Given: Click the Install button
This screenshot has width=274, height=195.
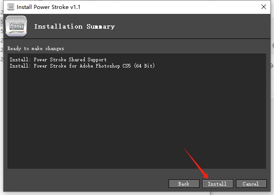Looking at the screenshot, I should (x=217, y=184).
